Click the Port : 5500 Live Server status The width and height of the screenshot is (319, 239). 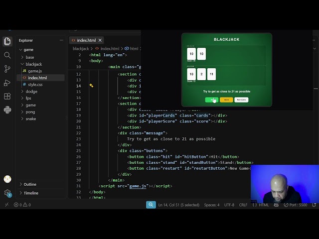(296, 205)
